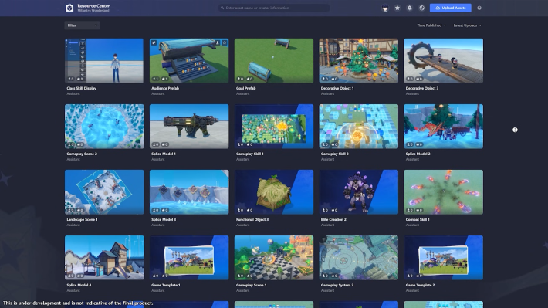Like the Class Skill Display asset
Screen dimensions: 548x308
(80, 79)
